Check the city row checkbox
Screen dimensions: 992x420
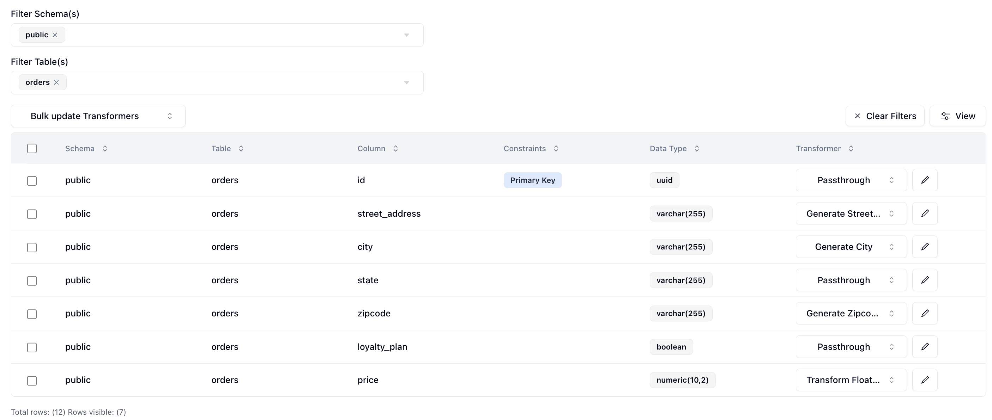point(32,247)
